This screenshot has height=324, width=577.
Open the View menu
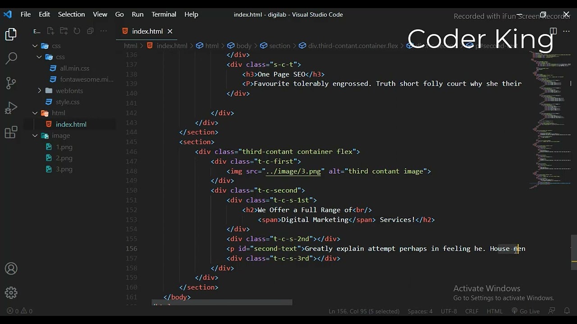[x=100, y=14]
